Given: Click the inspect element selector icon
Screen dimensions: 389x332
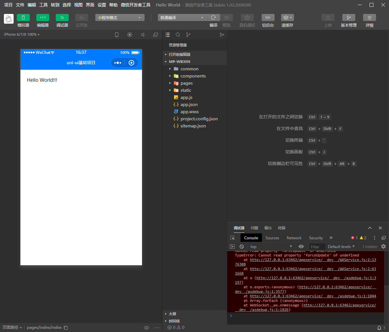Looking at the screenshot, I should coord(232,238).
